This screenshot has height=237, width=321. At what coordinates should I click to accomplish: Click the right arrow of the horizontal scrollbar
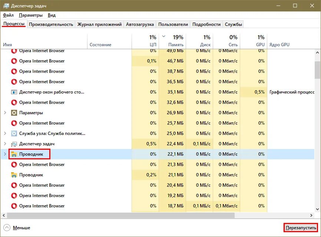(x=311, y=215)
